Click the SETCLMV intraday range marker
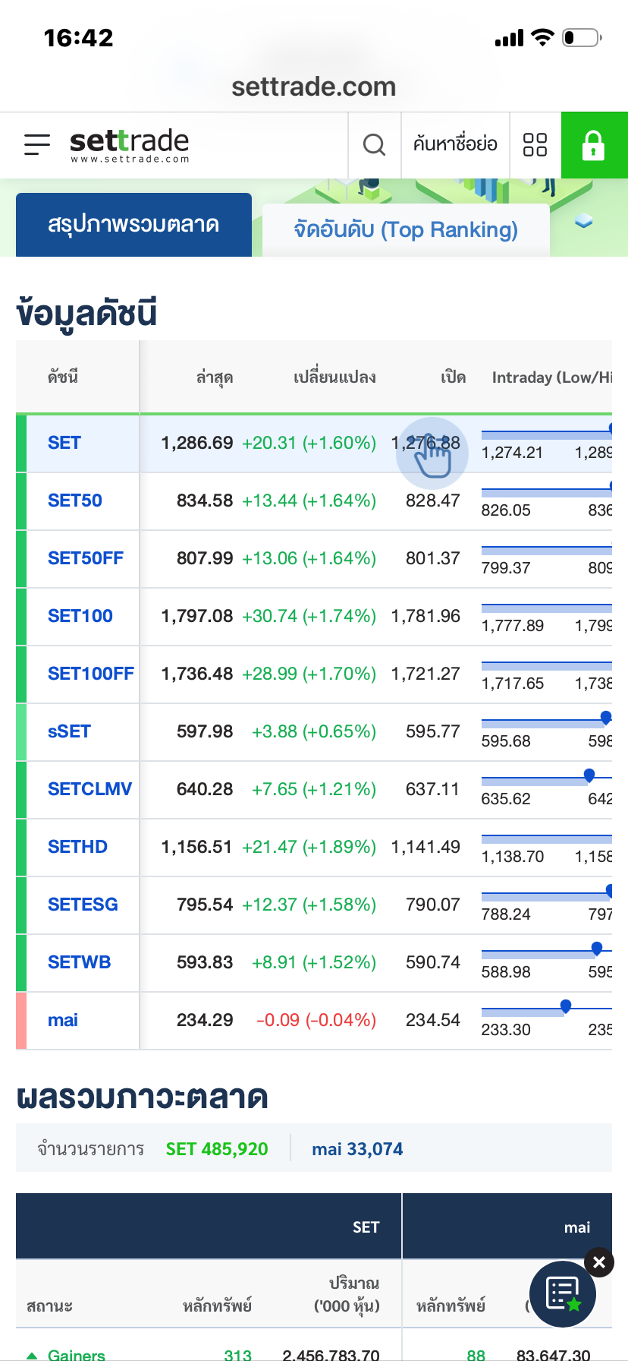 589,775
